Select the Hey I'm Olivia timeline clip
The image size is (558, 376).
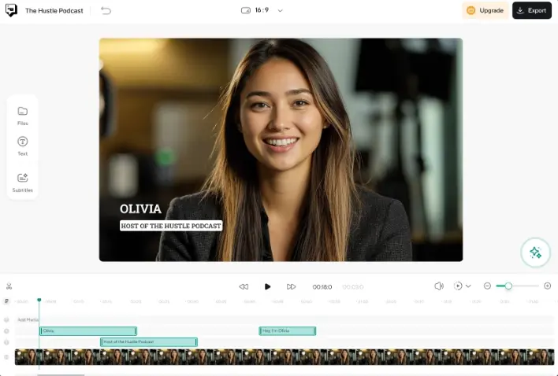288,331
